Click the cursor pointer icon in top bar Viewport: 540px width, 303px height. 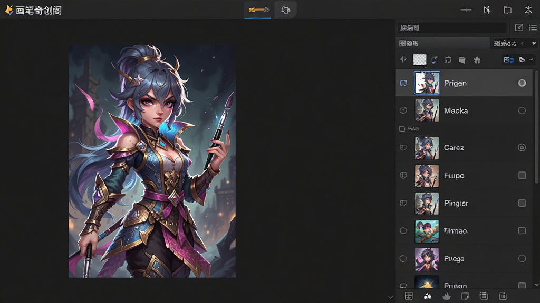tap(487, 10)
